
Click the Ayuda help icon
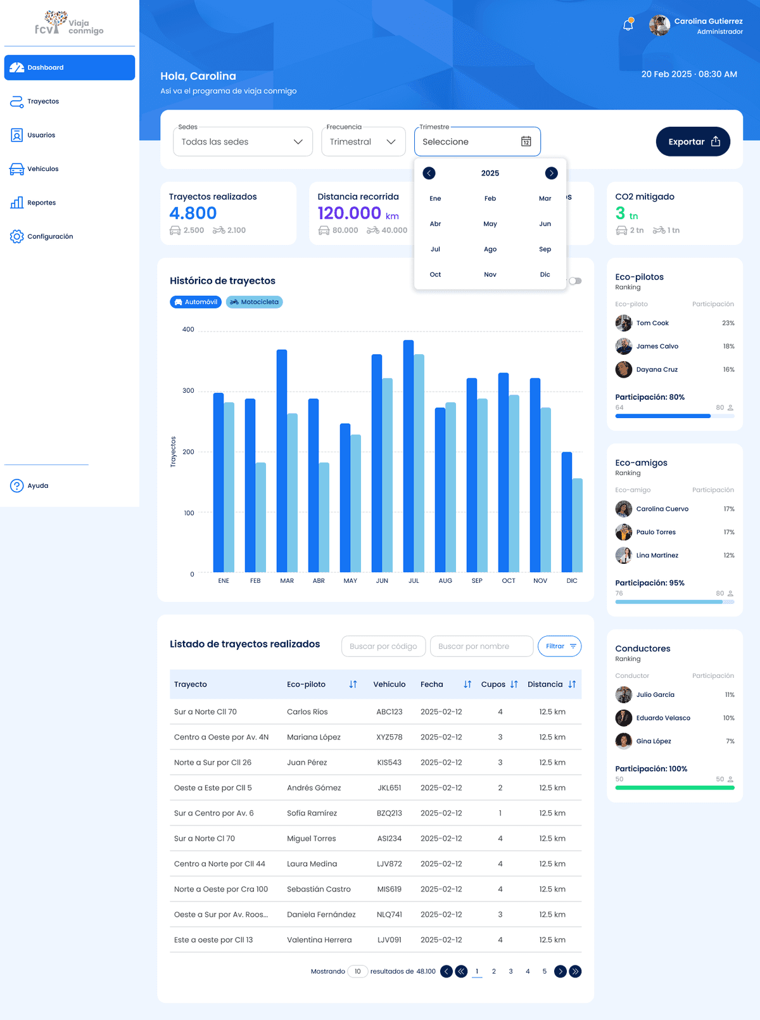click(17, 486)
